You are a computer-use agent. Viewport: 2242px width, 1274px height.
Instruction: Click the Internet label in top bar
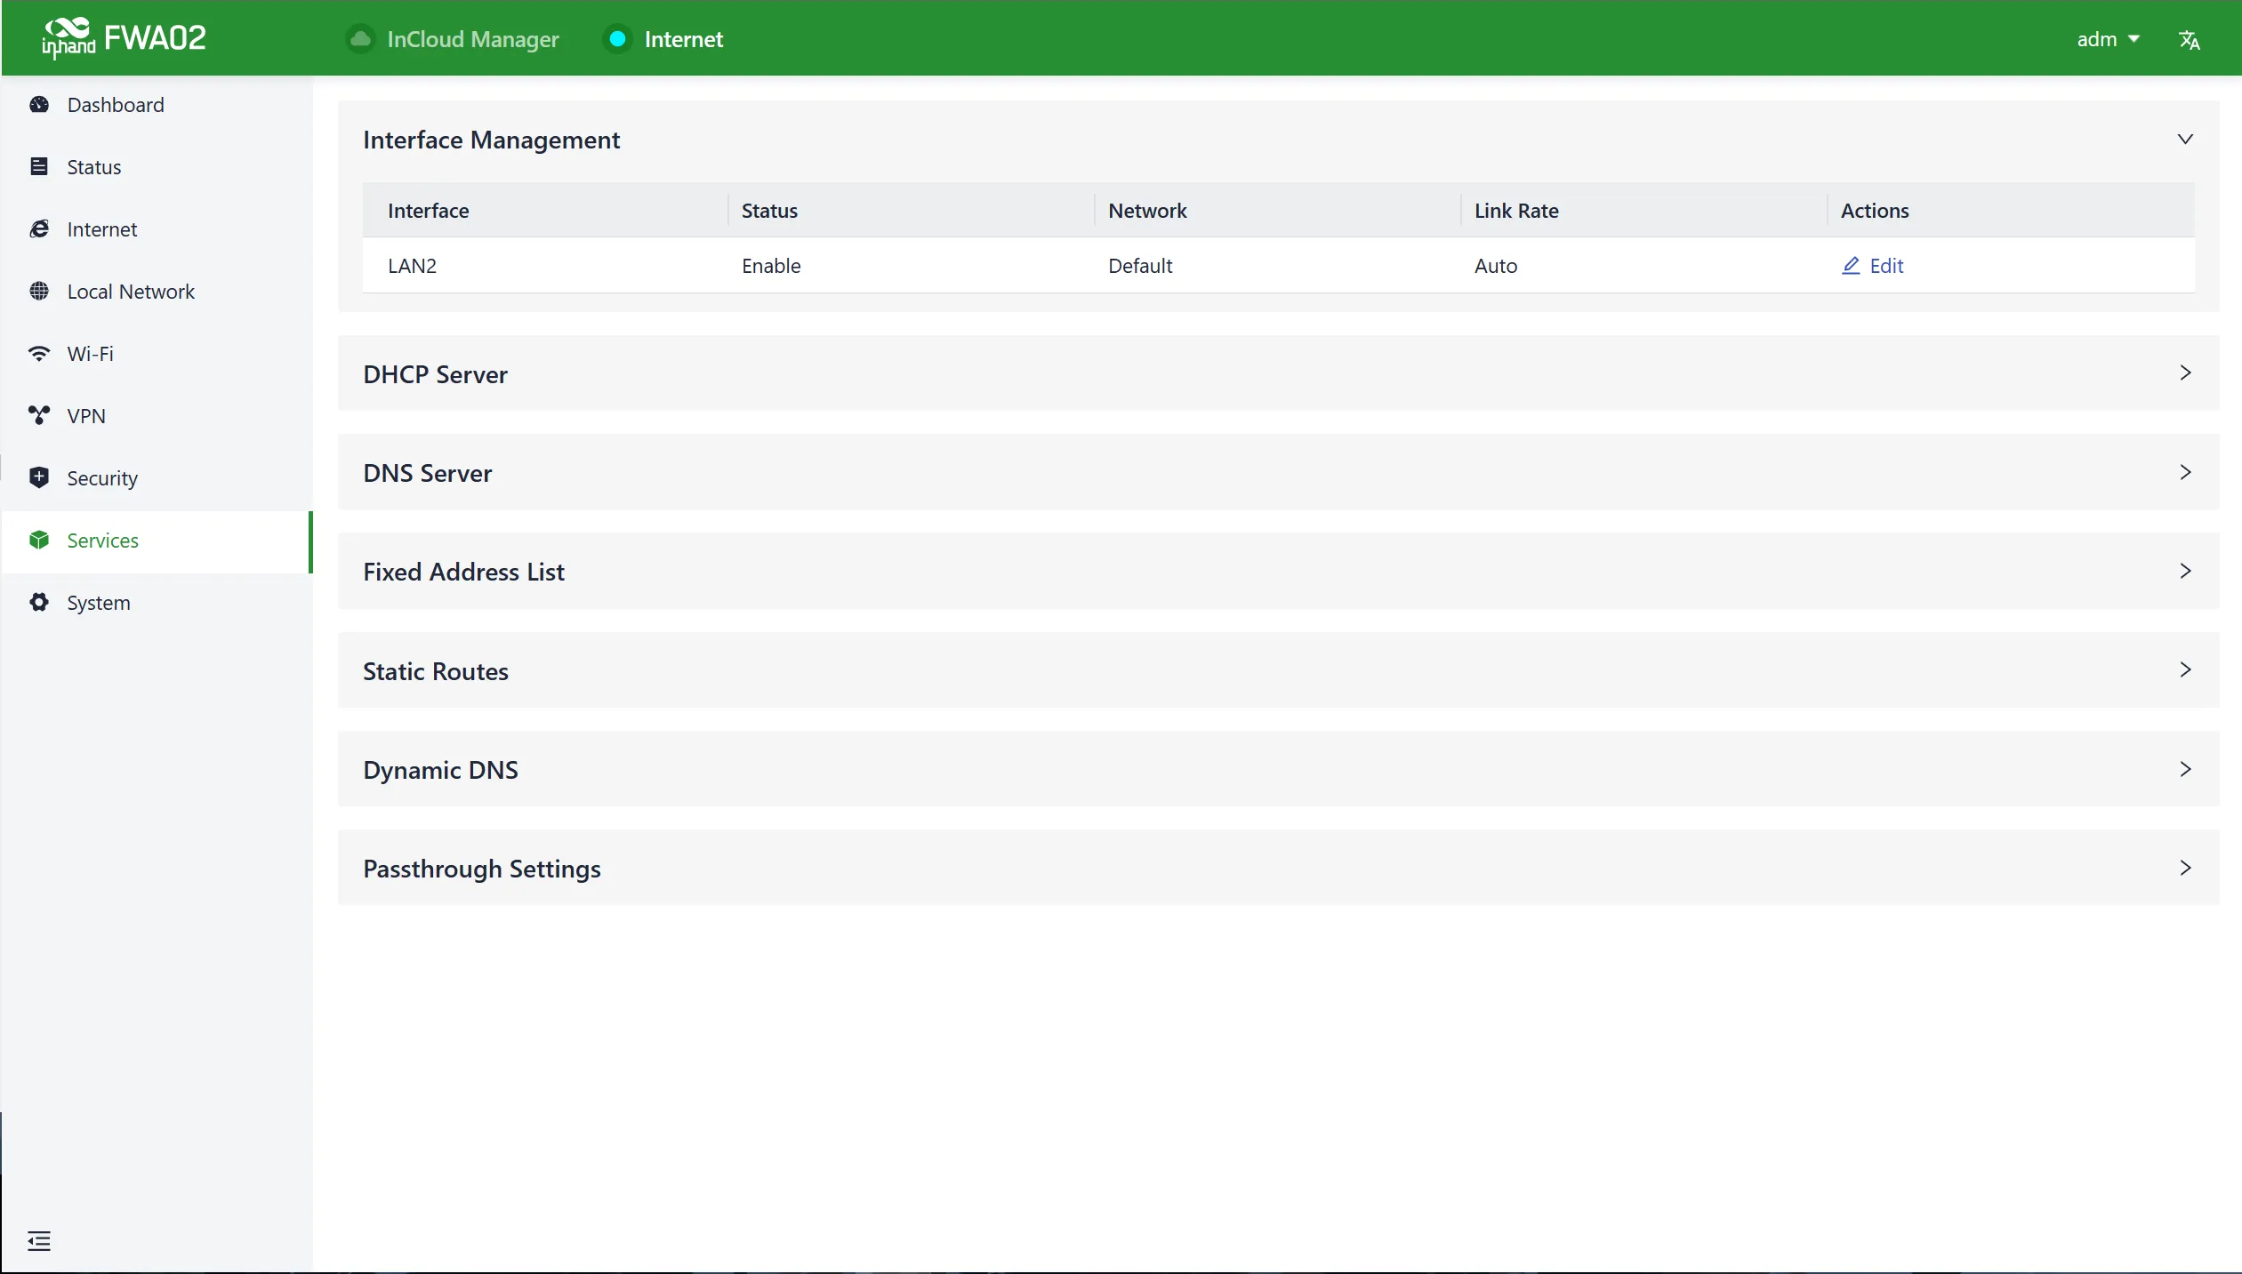pyautogui.click(x=683, y=39)
